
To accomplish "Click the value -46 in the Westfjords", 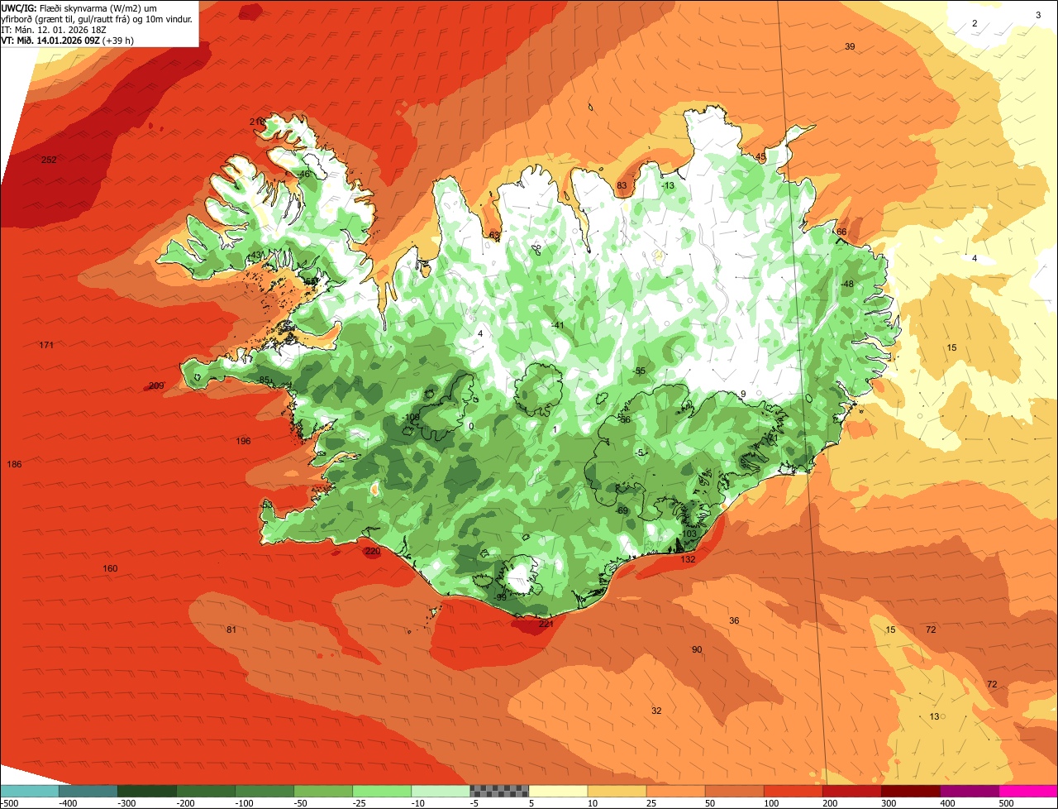I will tap(303, 174).
